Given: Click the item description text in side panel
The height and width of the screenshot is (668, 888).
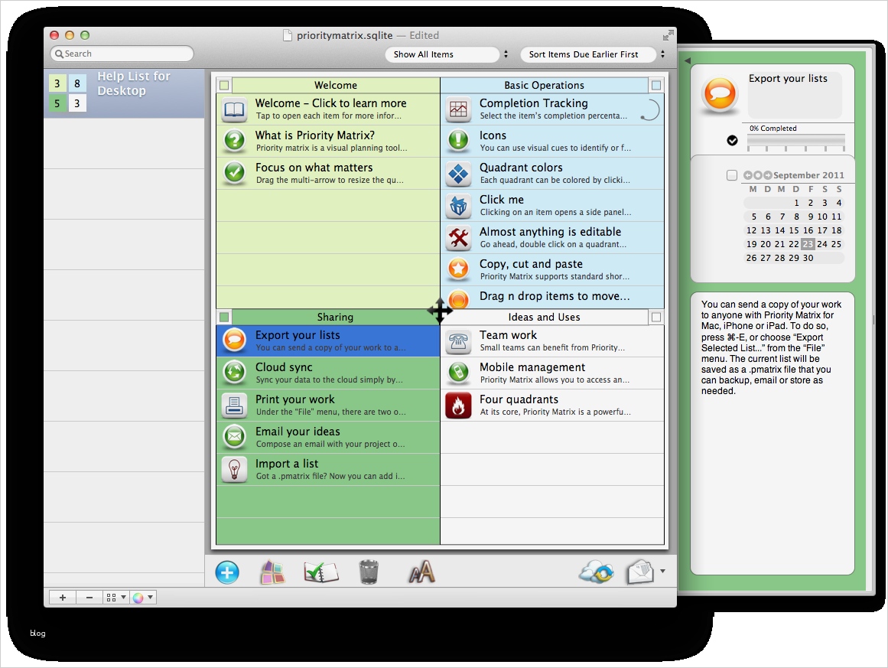Looking at the screenshot, I should click(771, 347).
